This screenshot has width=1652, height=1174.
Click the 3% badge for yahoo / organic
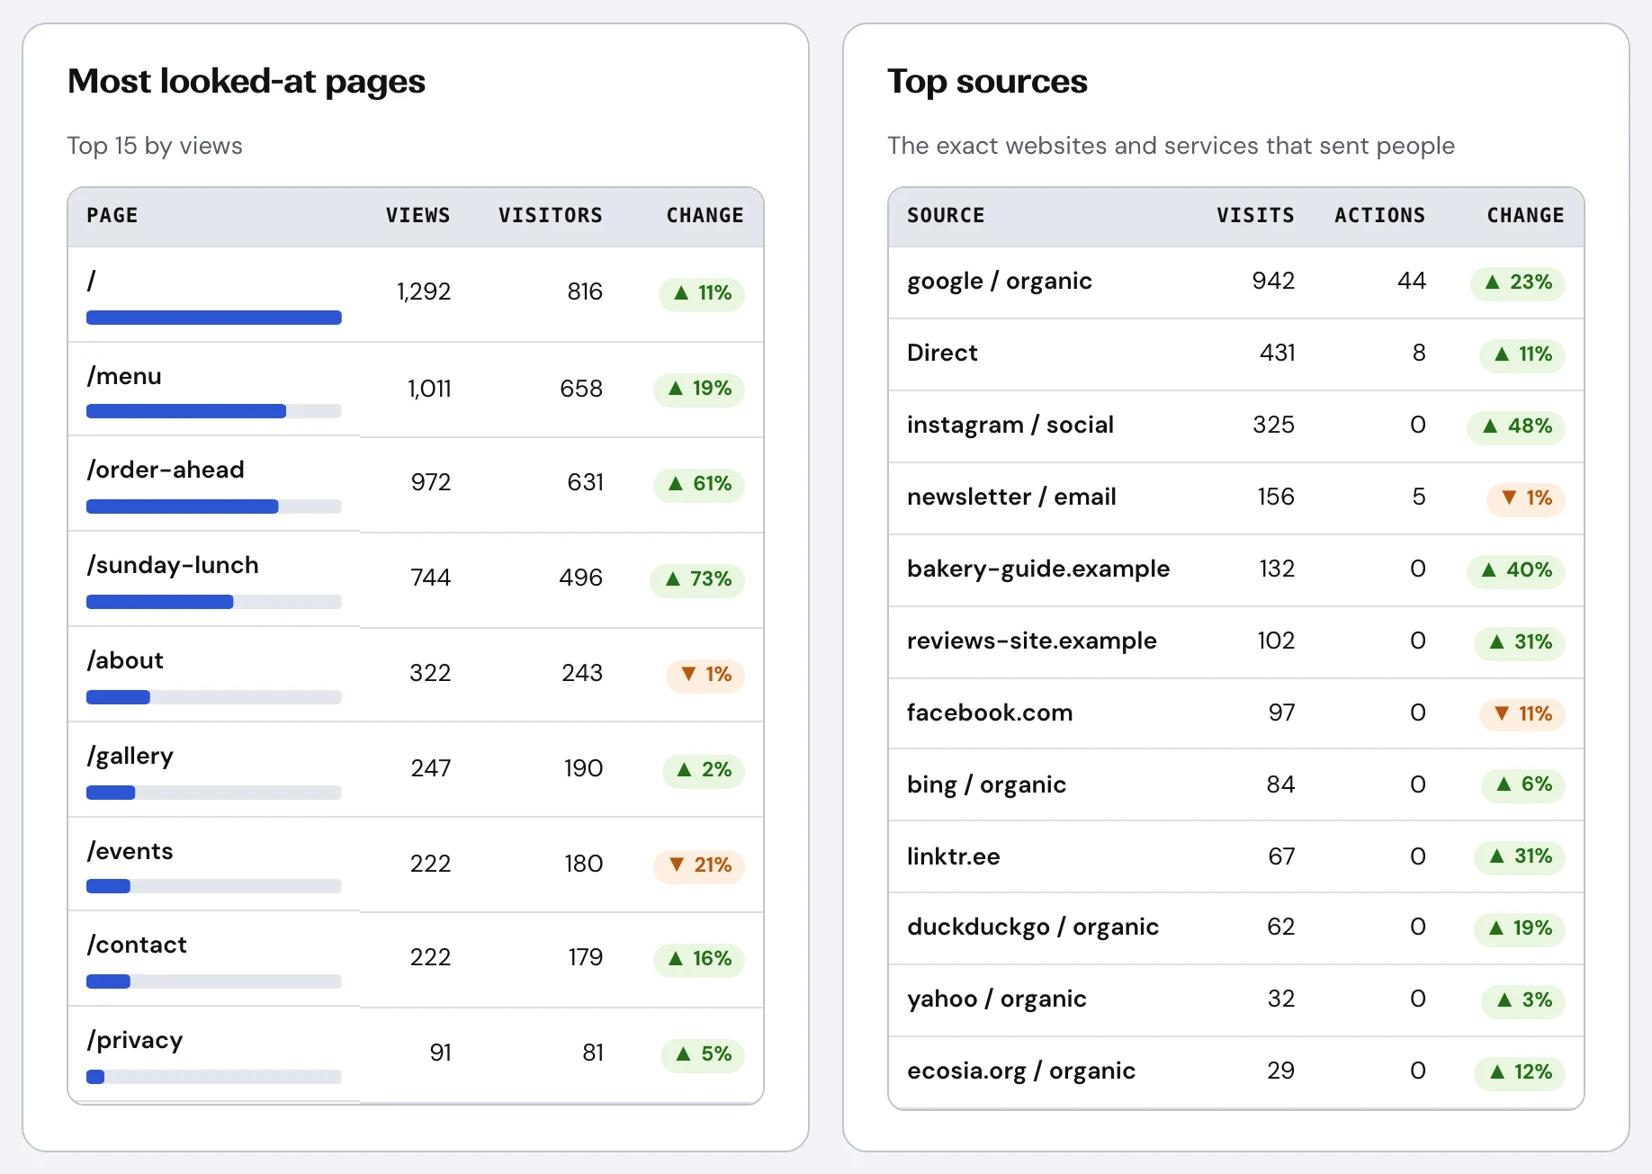click(x=1523, y=1000)
